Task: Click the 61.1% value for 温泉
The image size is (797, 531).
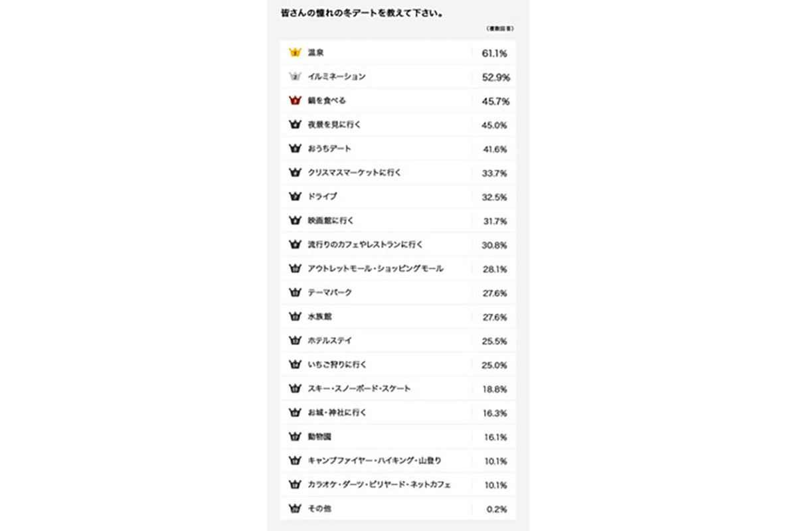Action: (x=495, y=53)
